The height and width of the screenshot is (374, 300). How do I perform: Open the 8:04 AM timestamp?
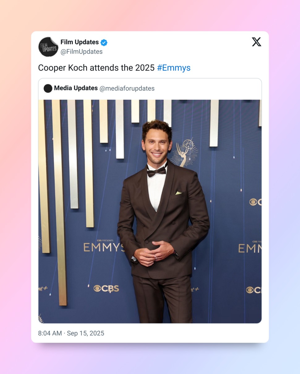tap(50, 333)
